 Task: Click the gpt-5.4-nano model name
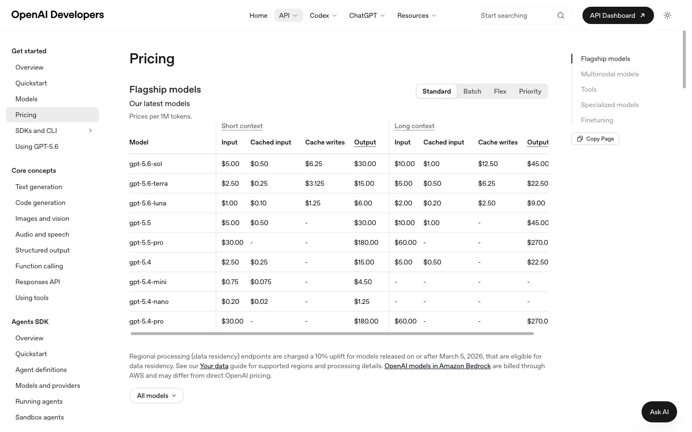point(149,301)
